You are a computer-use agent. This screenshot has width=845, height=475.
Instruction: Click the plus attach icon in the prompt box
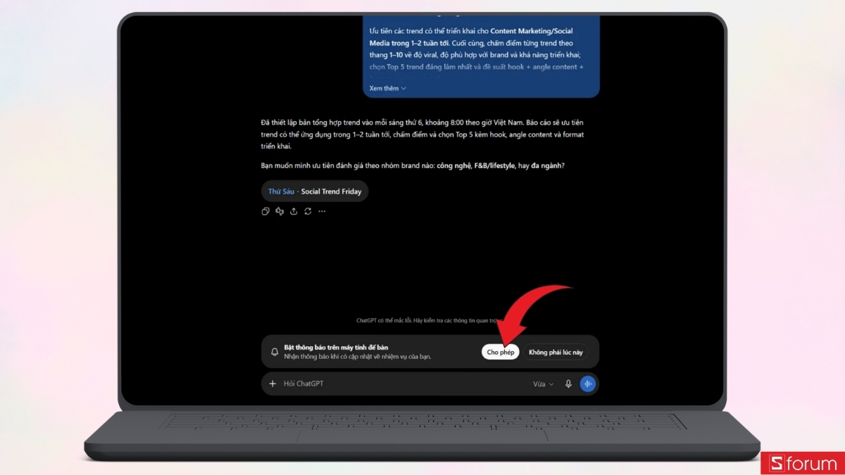coord(273,384)
